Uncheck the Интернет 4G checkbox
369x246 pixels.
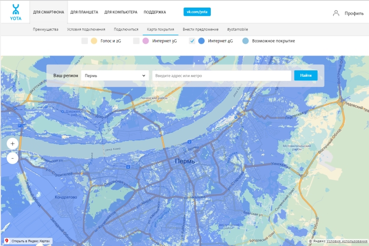(x=192, y=41)
